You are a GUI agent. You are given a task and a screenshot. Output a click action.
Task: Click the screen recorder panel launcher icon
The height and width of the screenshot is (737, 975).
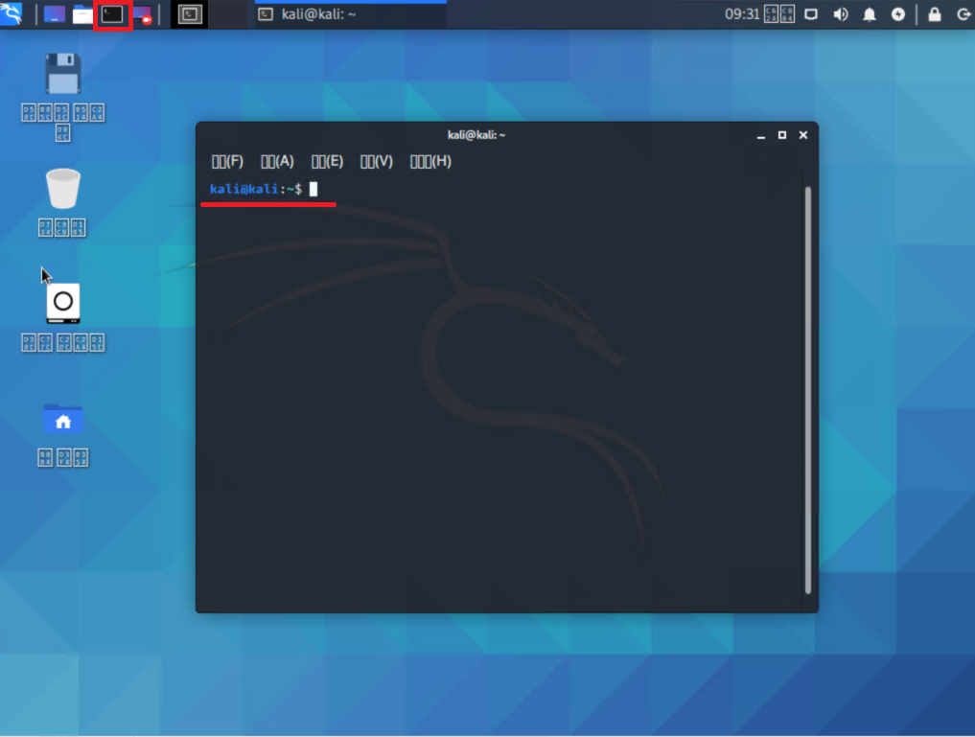[x=143, y=14]
